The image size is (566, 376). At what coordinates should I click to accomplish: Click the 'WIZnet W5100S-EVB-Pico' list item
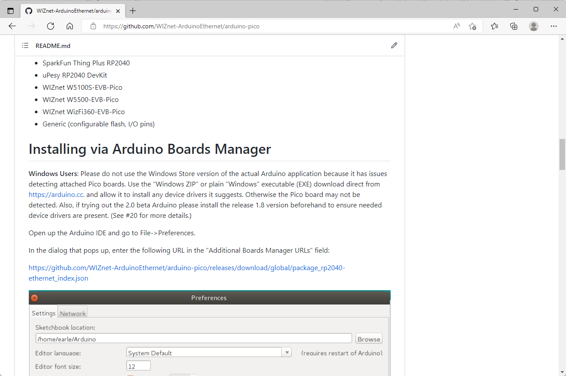[82, 87]
